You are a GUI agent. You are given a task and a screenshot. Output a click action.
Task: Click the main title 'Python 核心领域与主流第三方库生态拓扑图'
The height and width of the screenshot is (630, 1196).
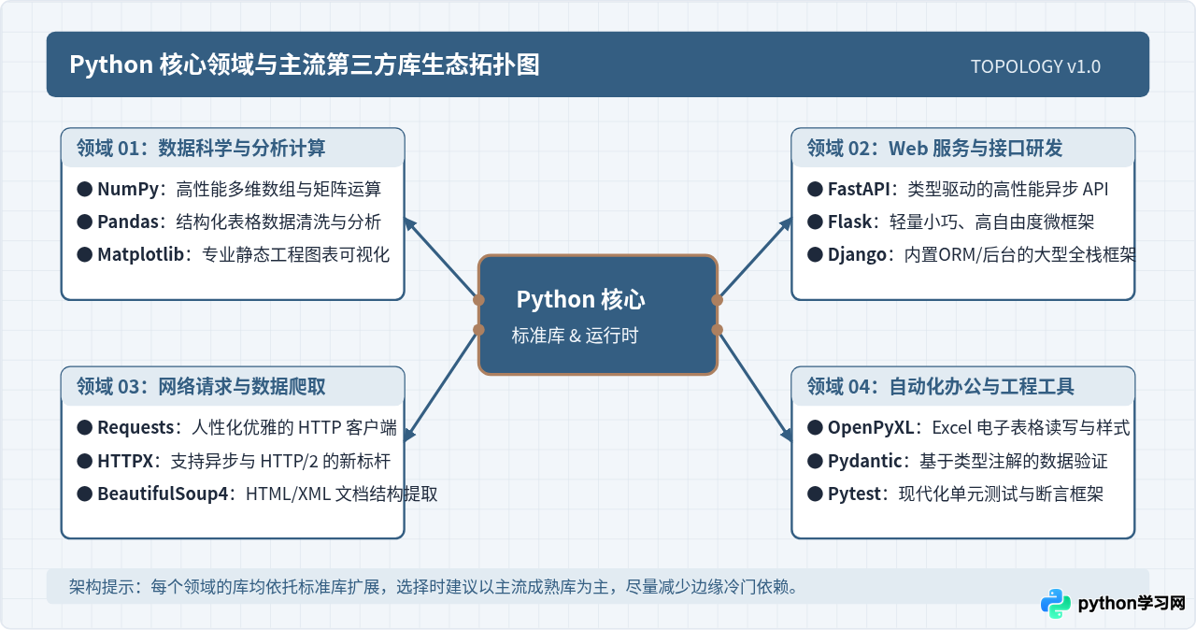(x=305, y=64)
